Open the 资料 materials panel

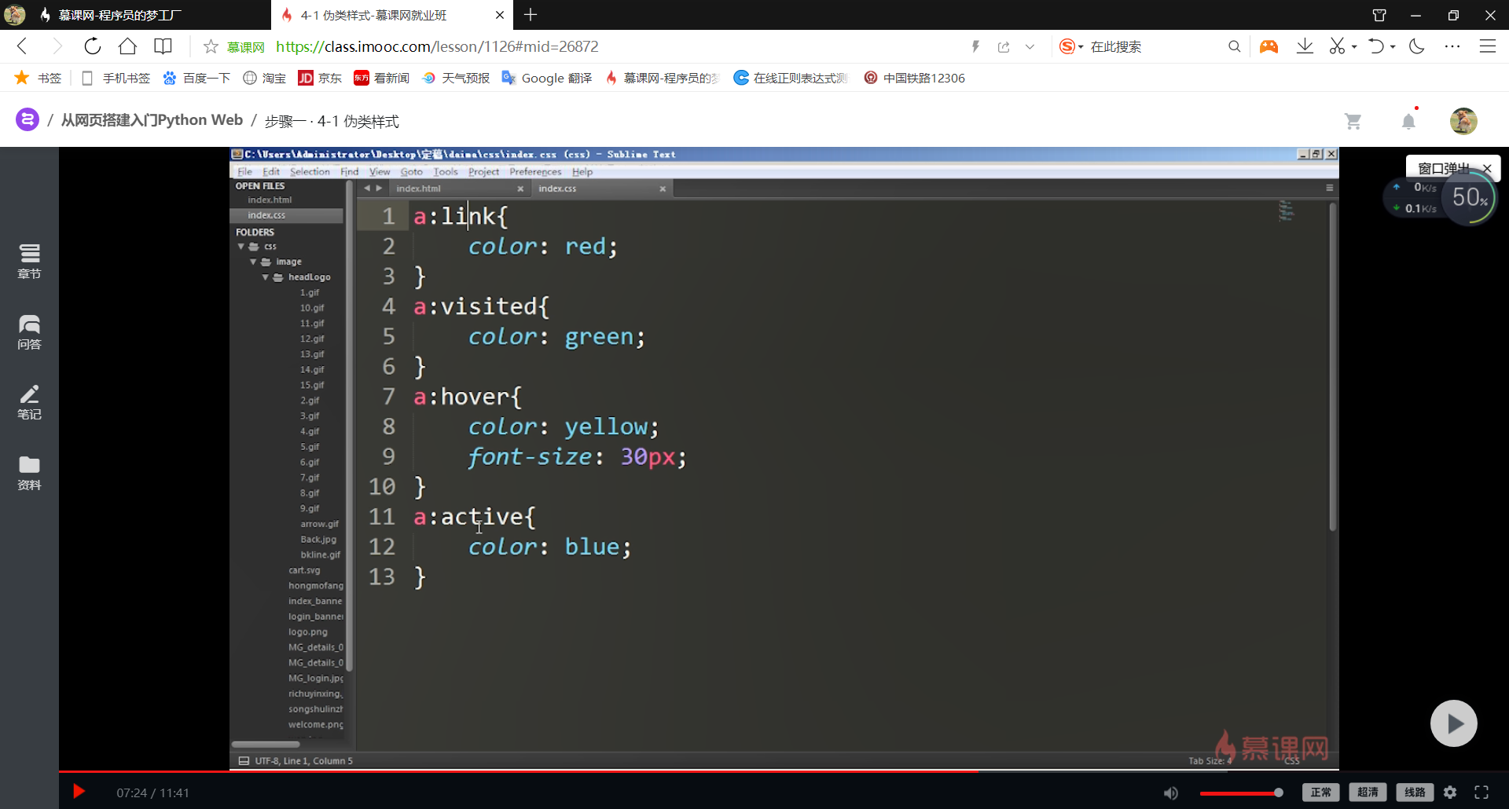pyautogui.click(x=29, y=473)
